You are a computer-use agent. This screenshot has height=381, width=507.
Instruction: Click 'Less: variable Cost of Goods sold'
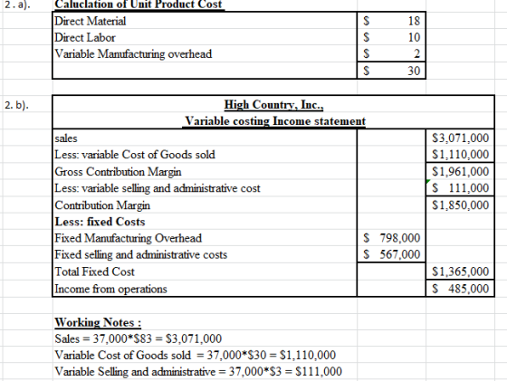coord(135,155)
